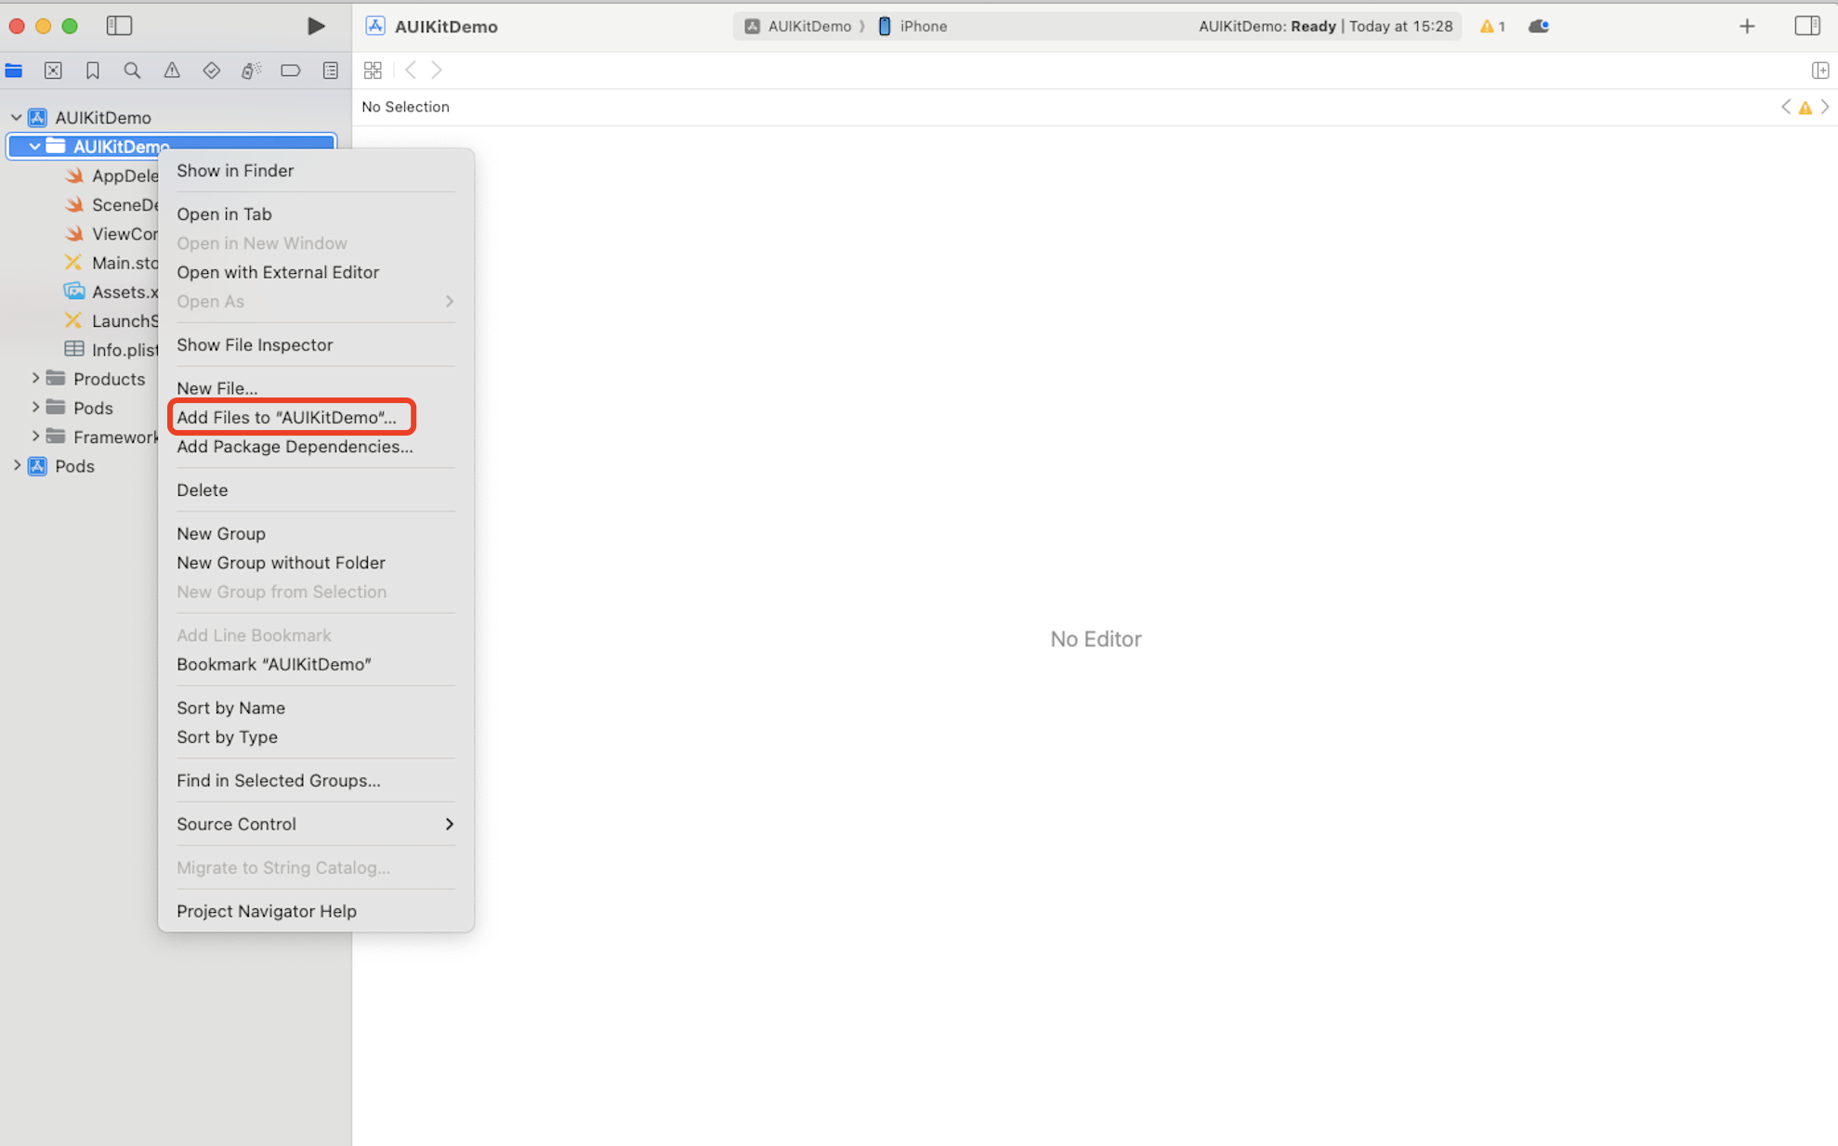Open the Report navigator
The image size is (1838, 1146).
[330, 71]
